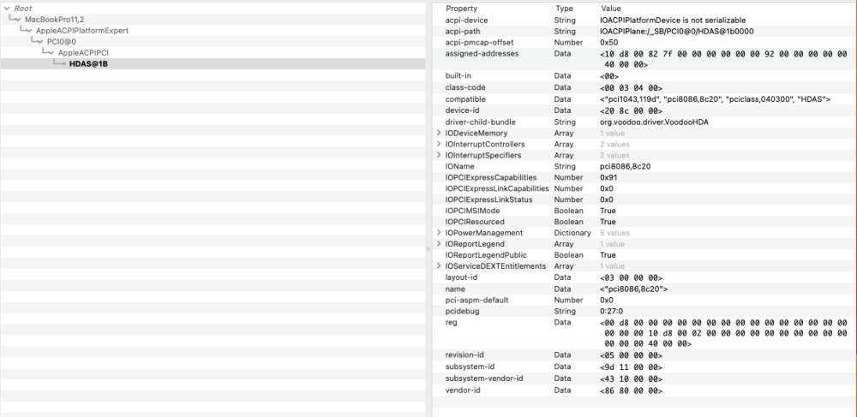
Task: Collapse AppleACPIPCI disclosure arrow
Action: click(51, 53)
